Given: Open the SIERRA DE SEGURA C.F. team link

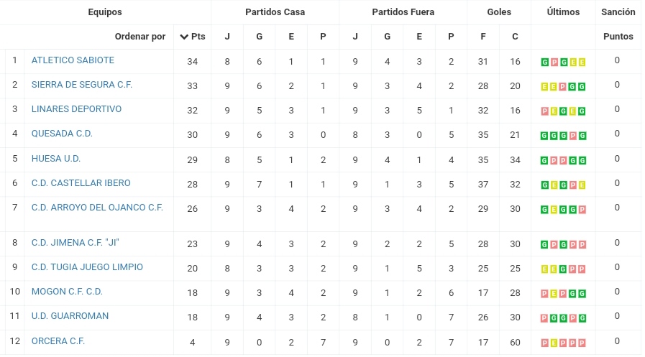Looking at the screenshot, I should tap(82, 85).
